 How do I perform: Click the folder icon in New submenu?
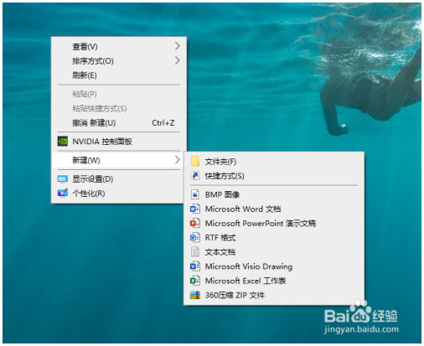195,162
